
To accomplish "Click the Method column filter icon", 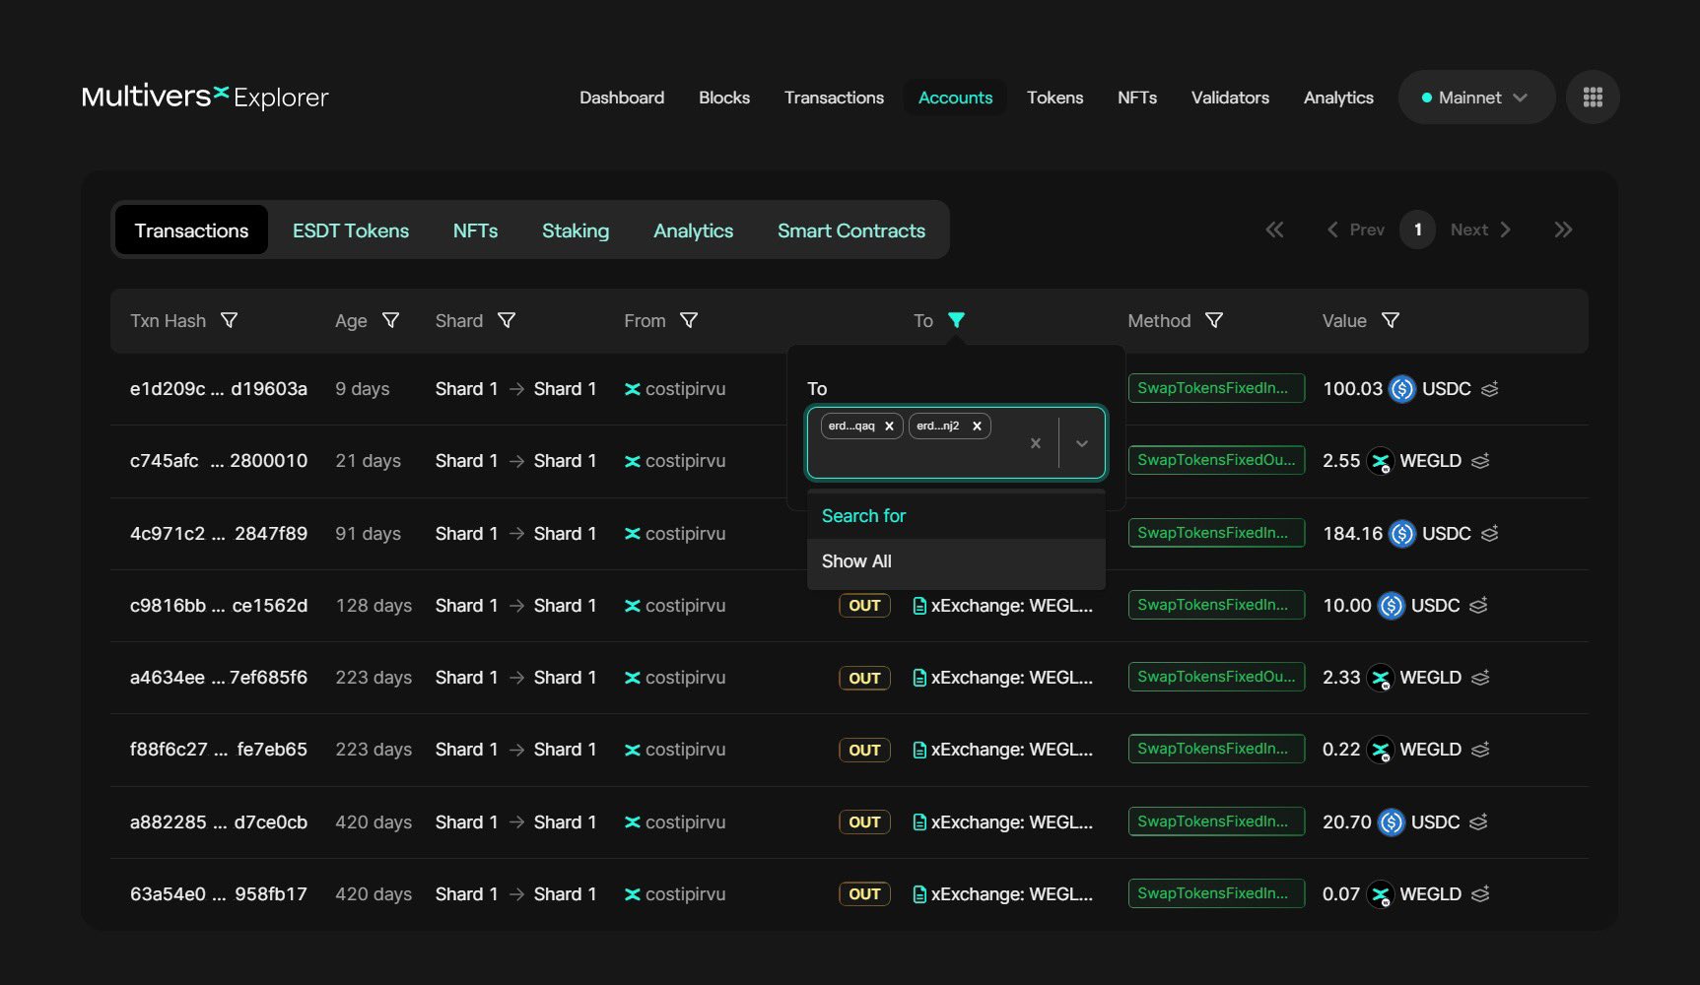I will [1215, 320].
